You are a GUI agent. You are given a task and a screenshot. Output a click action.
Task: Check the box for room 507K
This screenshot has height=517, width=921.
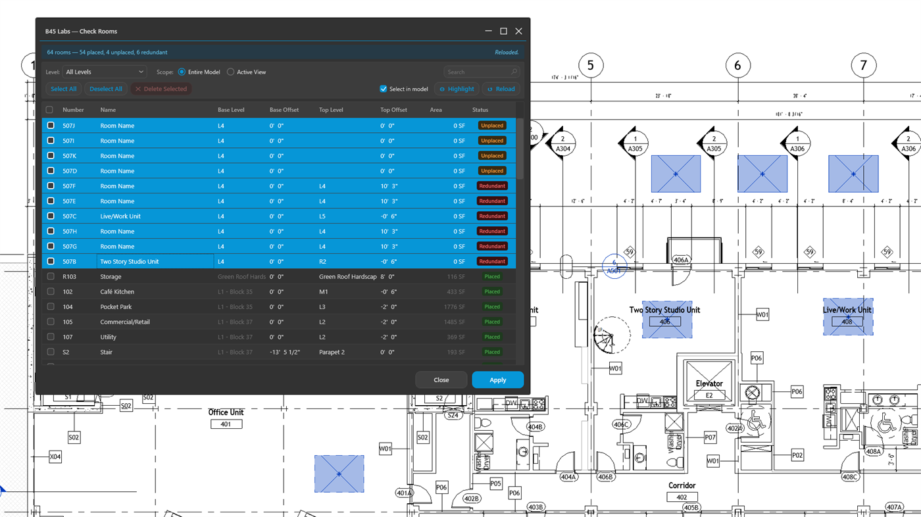51,156
